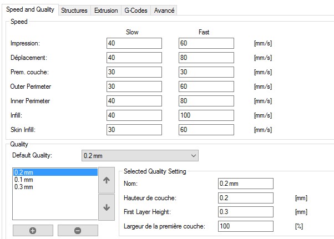Click the Impression slow speed field
The width and height of the screenshot is (334, 239).
(x=134, y=43)
